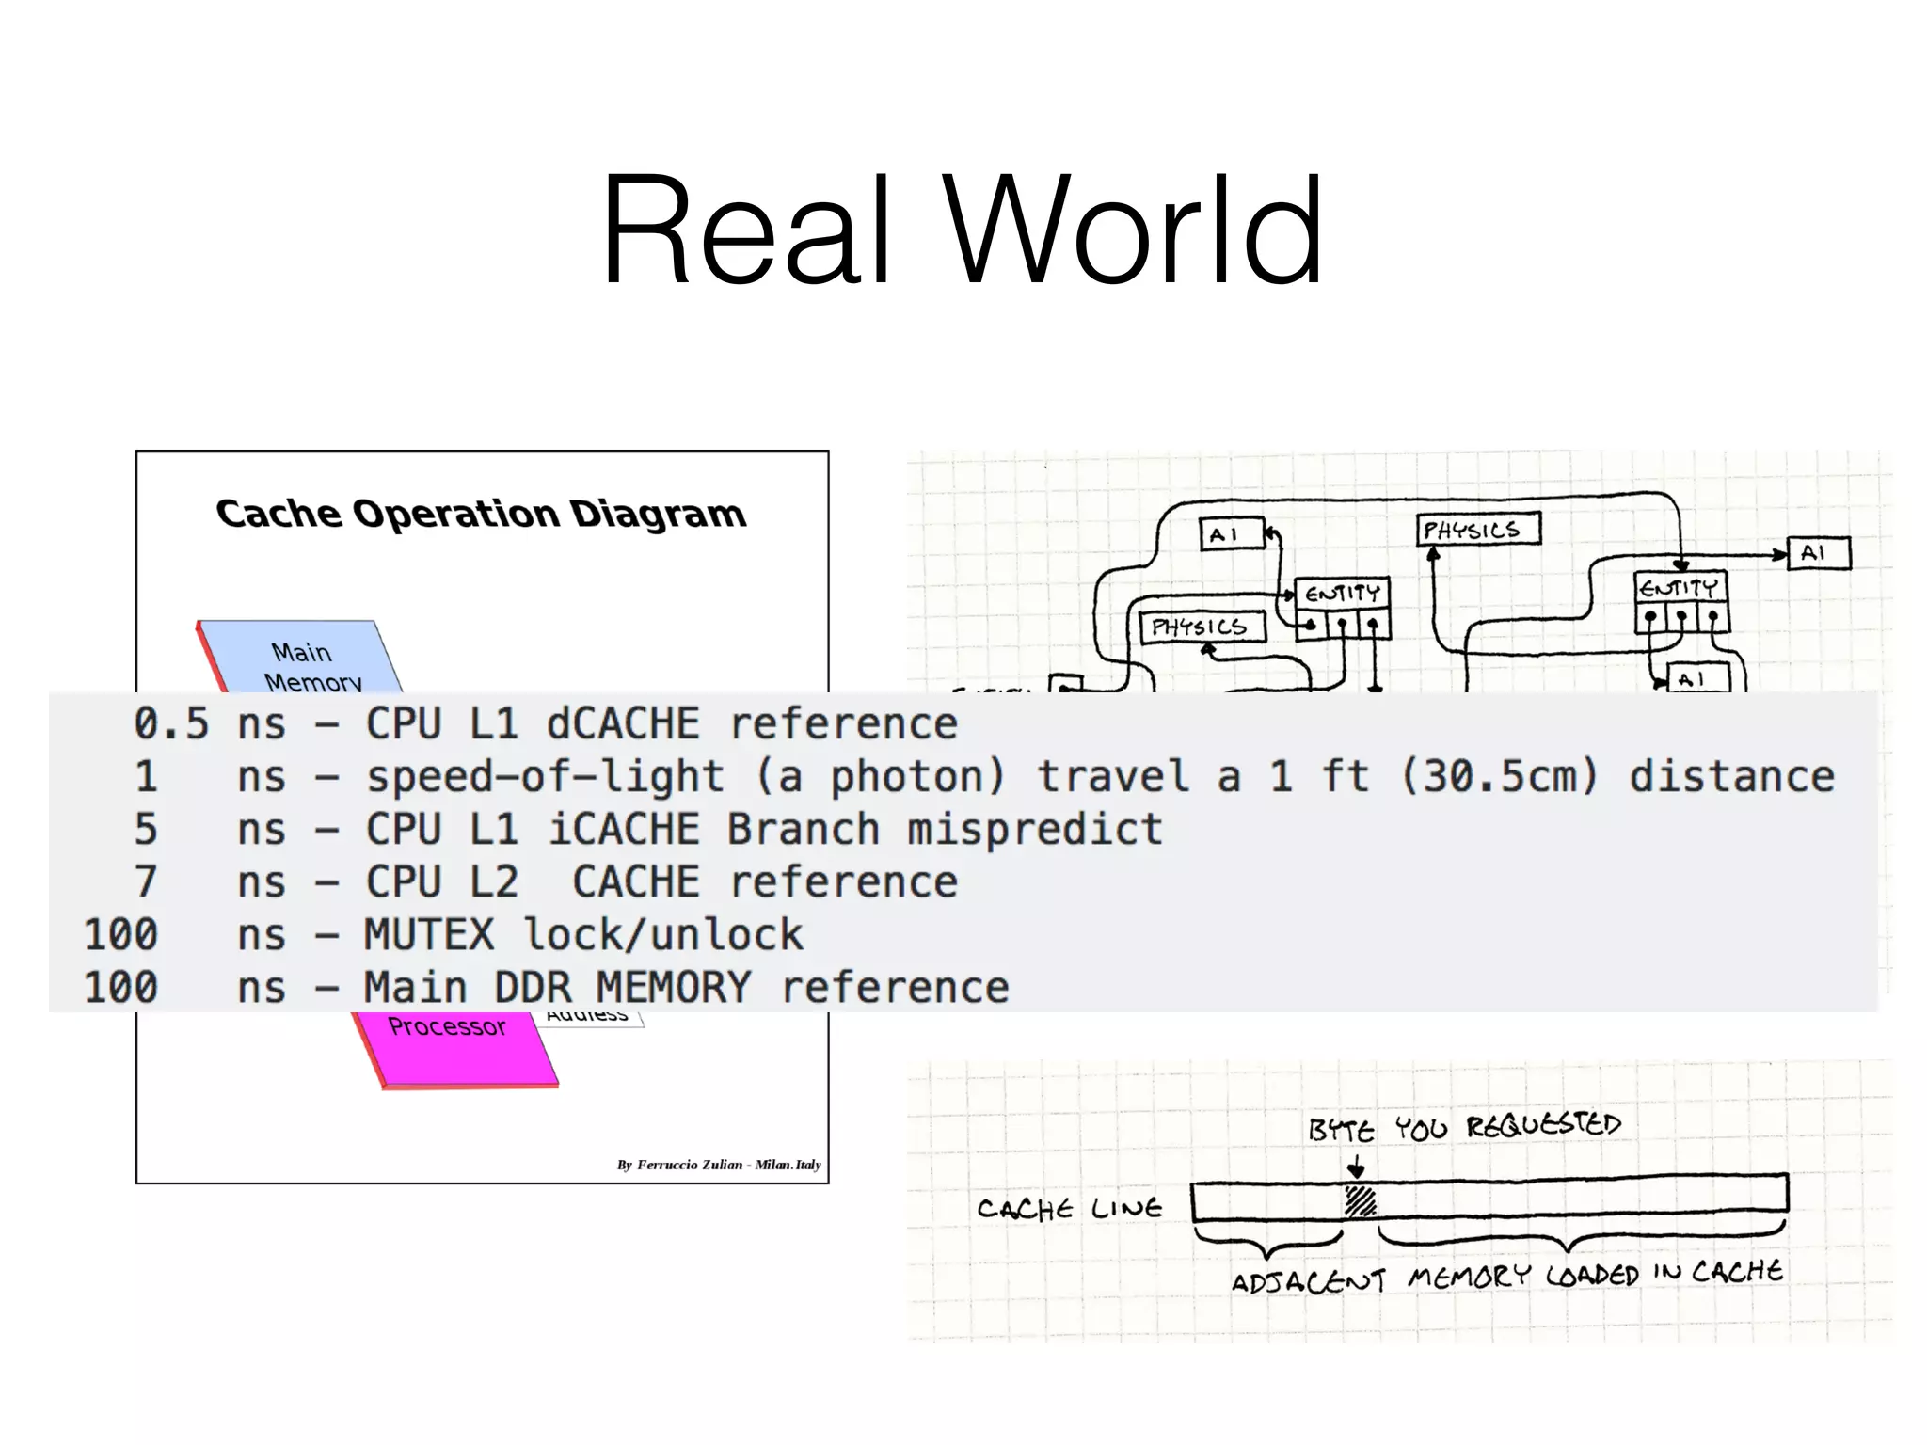1927x1445 pixels.
Task: Select the speed-of-light photon travel line
Action: click(984, 777)
